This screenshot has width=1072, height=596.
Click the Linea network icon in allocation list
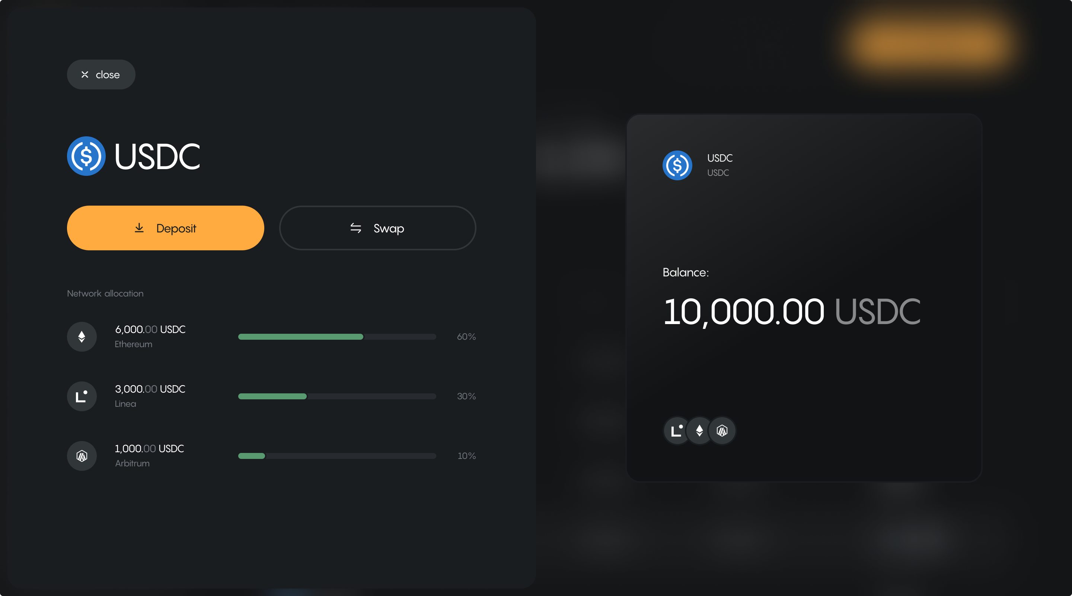82,396
